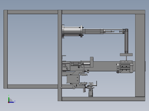Click the blue Z axis of the triad
This screenshot has width=149, height=111.
pos(11,102)
